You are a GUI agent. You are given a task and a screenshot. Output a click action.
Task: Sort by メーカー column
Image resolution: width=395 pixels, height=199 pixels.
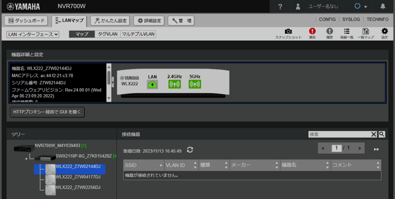255,165
